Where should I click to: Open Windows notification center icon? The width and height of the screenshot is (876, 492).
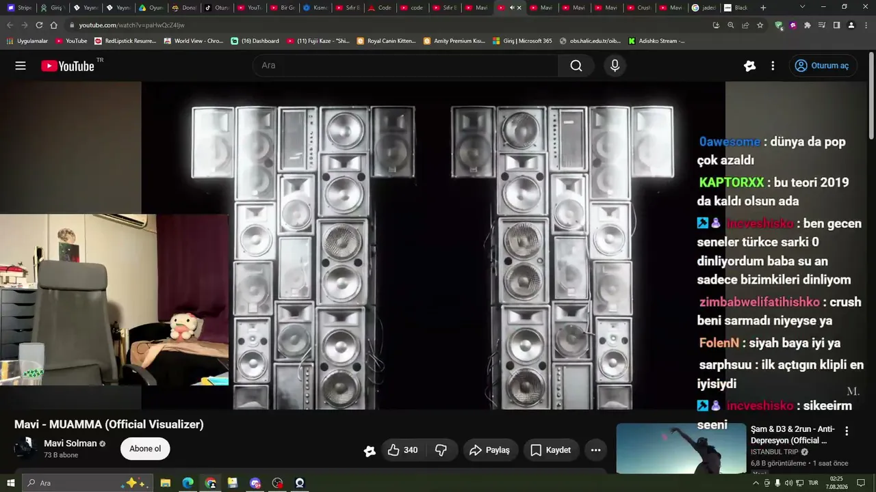pos(861,483)
